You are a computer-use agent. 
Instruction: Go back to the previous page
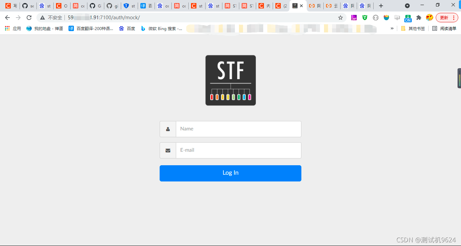pyautogui.click(x=7, y=18)
